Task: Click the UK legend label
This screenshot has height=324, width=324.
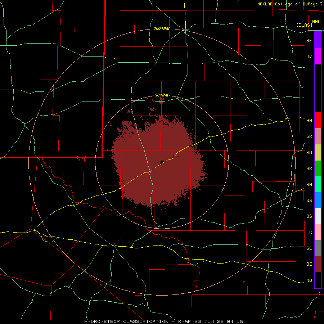Action: [x=309, y=57]
